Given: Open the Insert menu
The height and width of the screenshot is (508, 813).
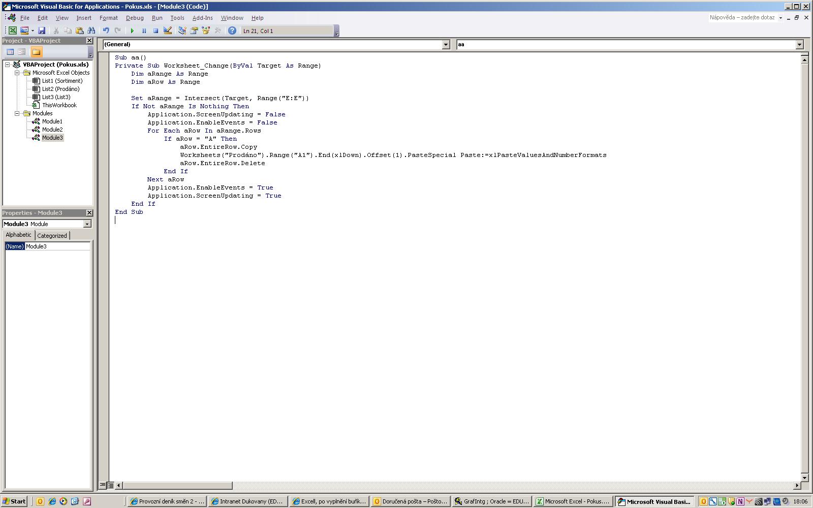Looking at the screenshot, I should coord(84,18).
